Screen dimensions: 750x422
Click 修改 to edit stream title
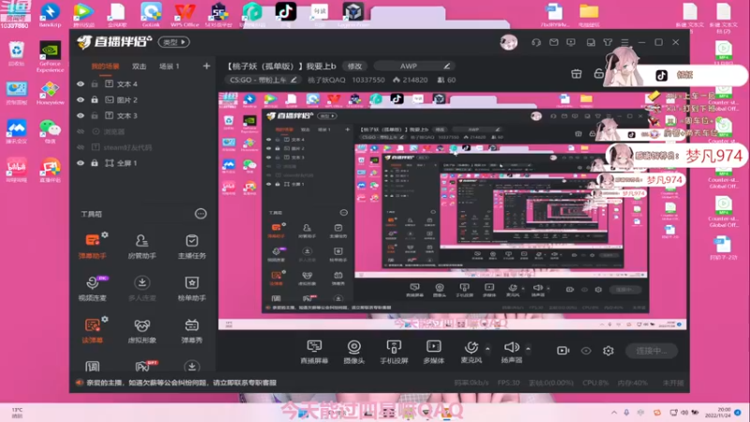click(355, 66)
